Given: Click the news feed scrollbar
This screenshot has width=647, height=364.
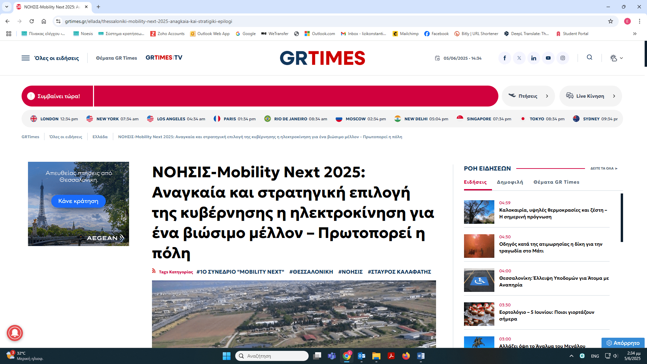Looking at the screenshot, I should (x=622, y=218).
